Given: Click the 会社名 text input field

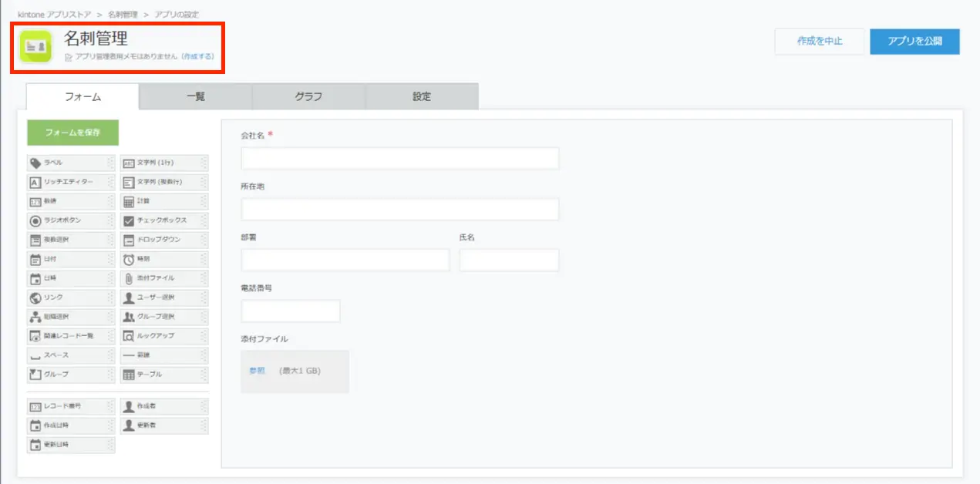Looking at the screenshot, I should (x=399, y=158).
